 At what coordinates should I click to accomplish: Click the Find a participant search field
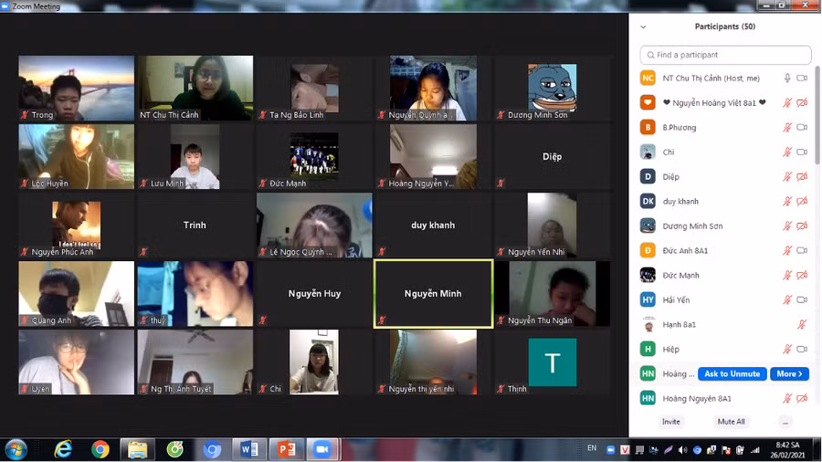click(725, 55)
